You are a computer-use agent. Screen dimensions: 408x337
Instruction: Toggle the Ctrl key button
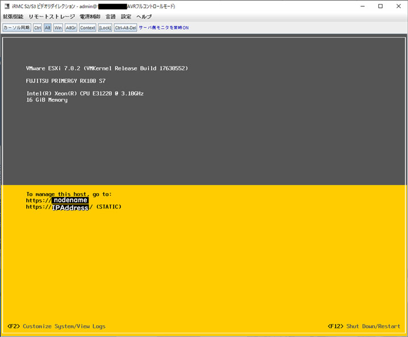[38, 28]
